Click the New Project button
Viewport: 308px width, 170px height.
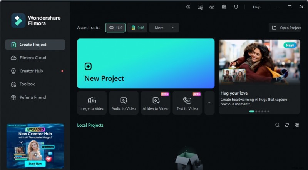tap(146, 63)
